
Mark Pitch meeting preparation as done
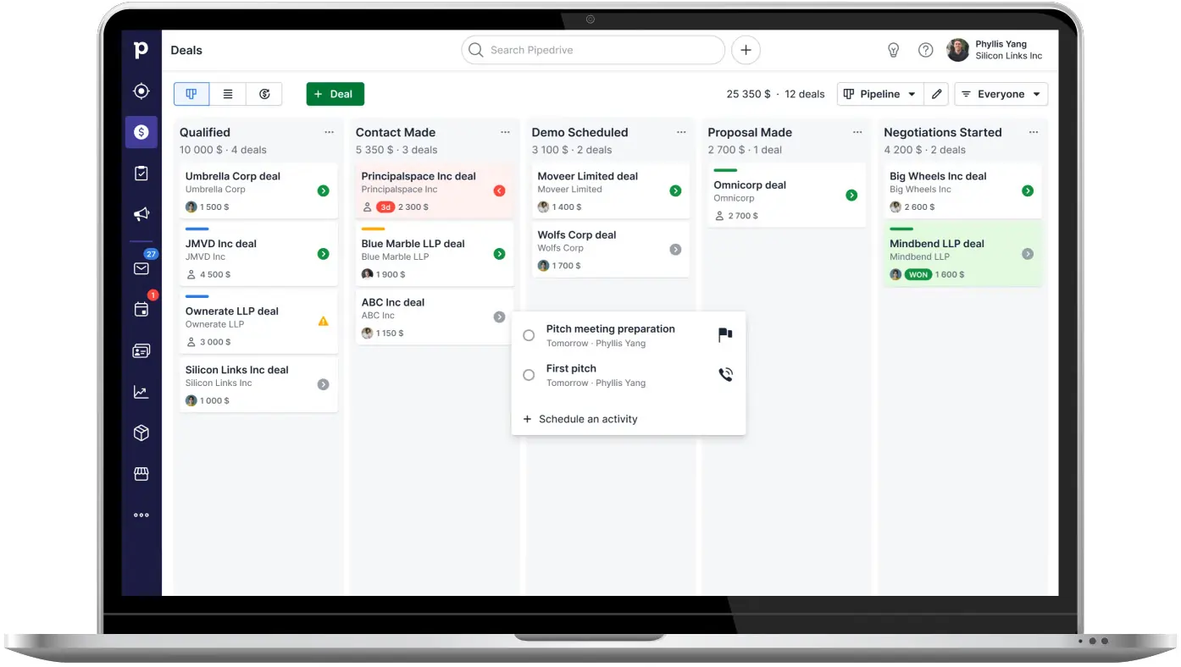(x=529, y=335)
